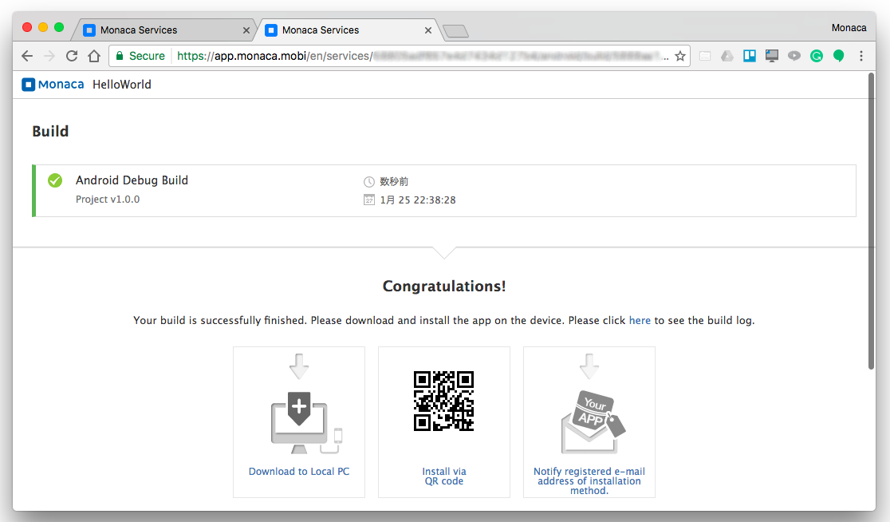Image resolution: width=890 pixels, height=522 pixels.
Task: Click the QR code image
Action: point(443,401)
